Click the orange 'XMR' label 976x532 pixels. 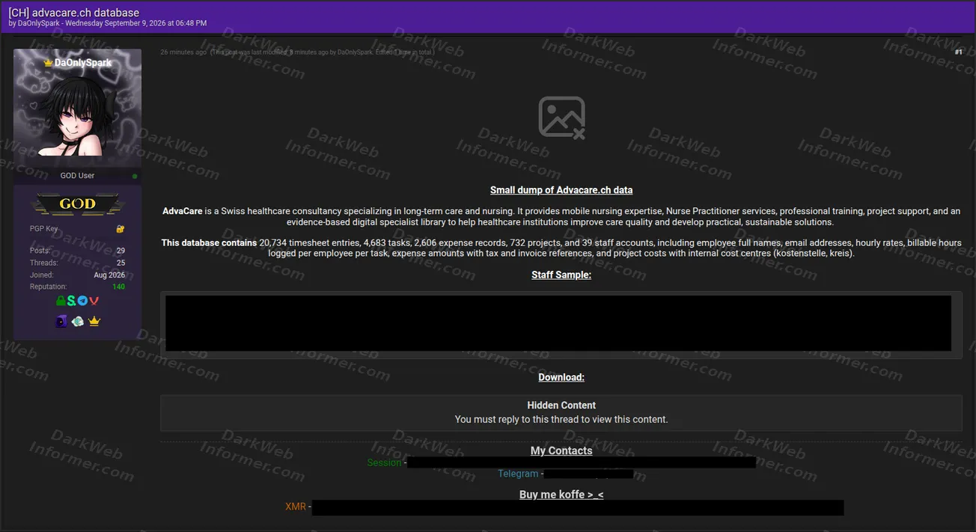[296, 507]
